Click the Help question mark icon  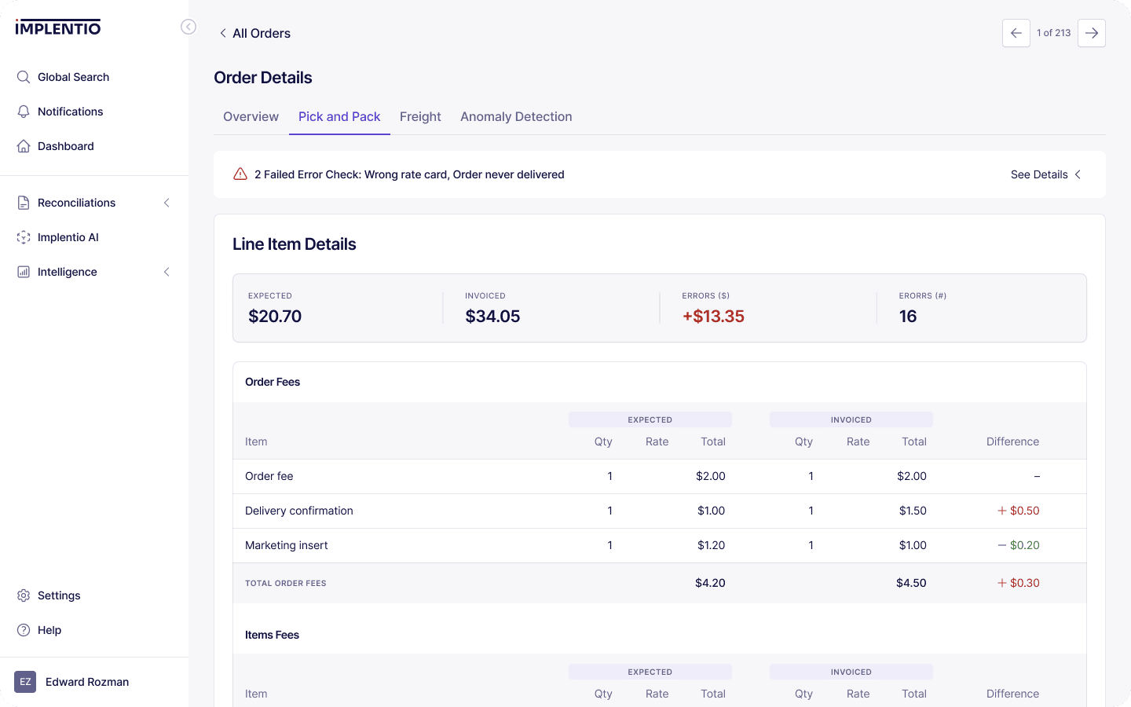pos(24,630)
